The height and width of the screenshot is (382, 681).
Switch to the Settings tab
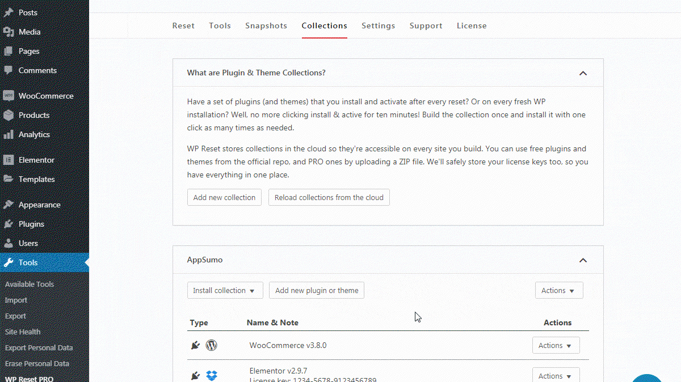point(379,26)
